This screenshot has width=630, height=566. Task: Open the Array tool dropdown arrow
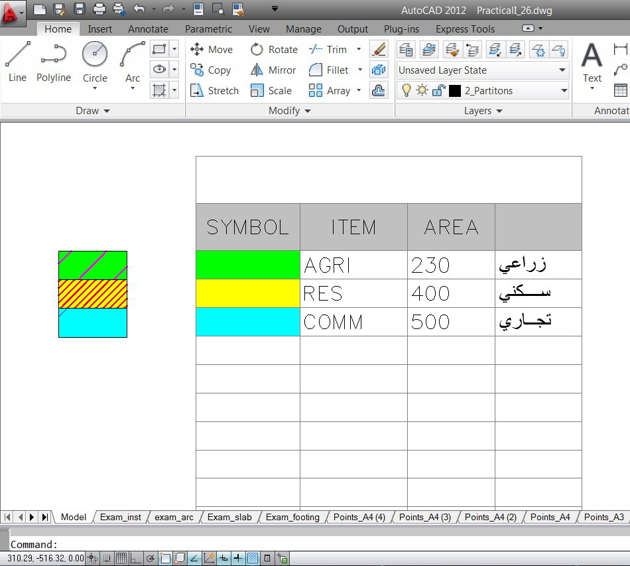[357, 90]
